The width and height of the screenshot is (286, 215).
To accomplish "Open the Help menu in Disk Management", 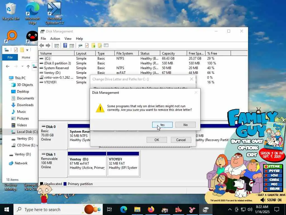I will [x=79, y=39].
